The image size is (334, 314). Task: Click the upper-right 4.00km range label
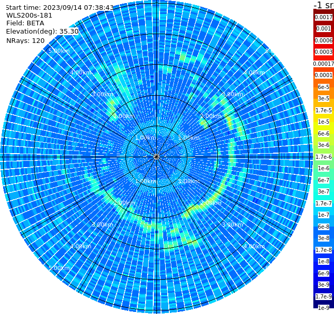254,72
